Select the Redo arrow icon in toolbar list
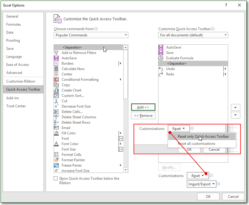Screen dimensions: 249x205 click(x=161, y=74)
